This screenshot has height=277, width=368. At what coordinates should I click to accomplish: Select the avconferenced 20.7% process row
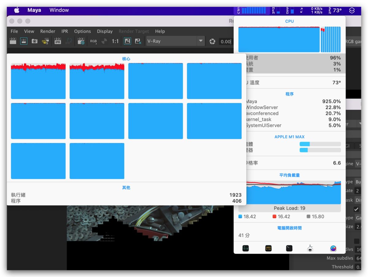[x=293, y=113]
